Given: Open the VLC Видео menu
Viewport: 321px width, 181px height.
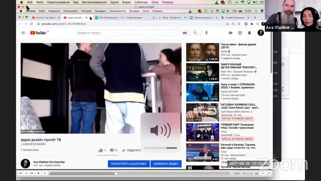Looking at the screenshot, I should click(126, 2).
